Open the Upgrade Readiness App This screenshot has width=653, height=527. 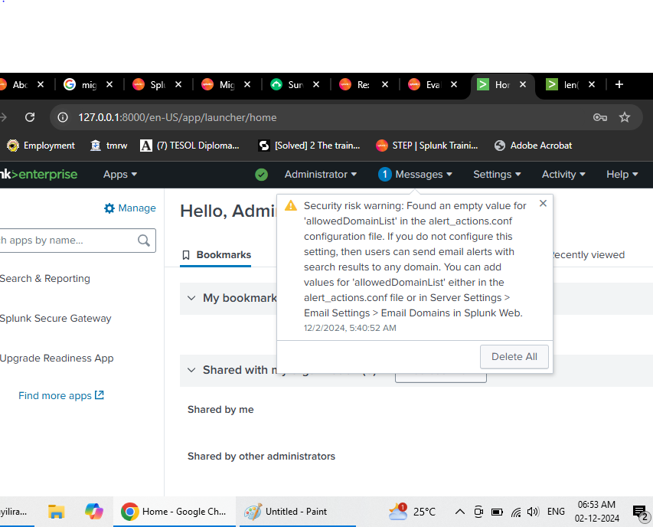57,358
